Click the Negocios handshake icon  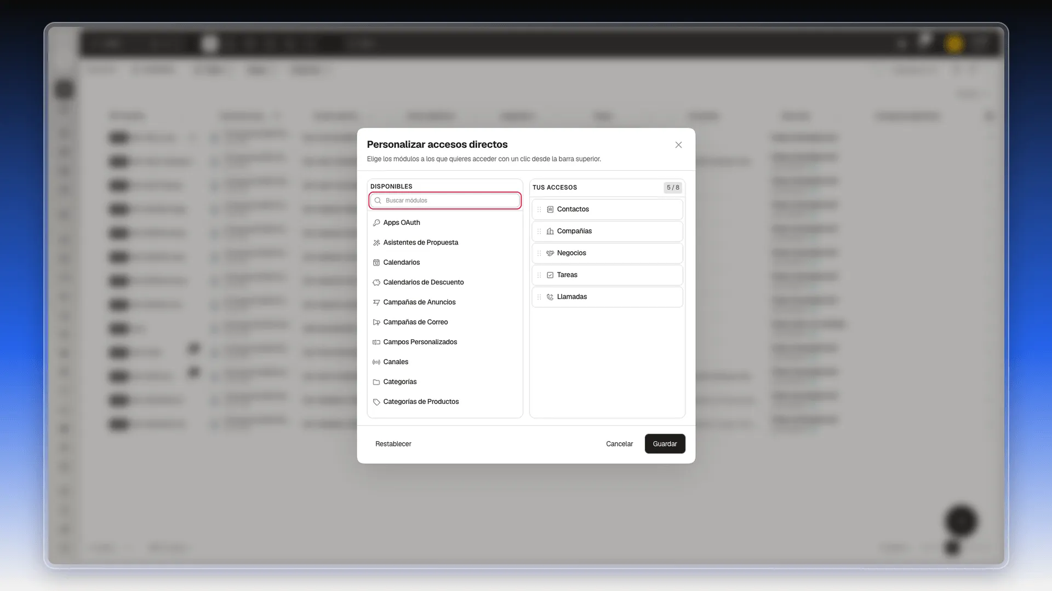(x=550, y=253)
